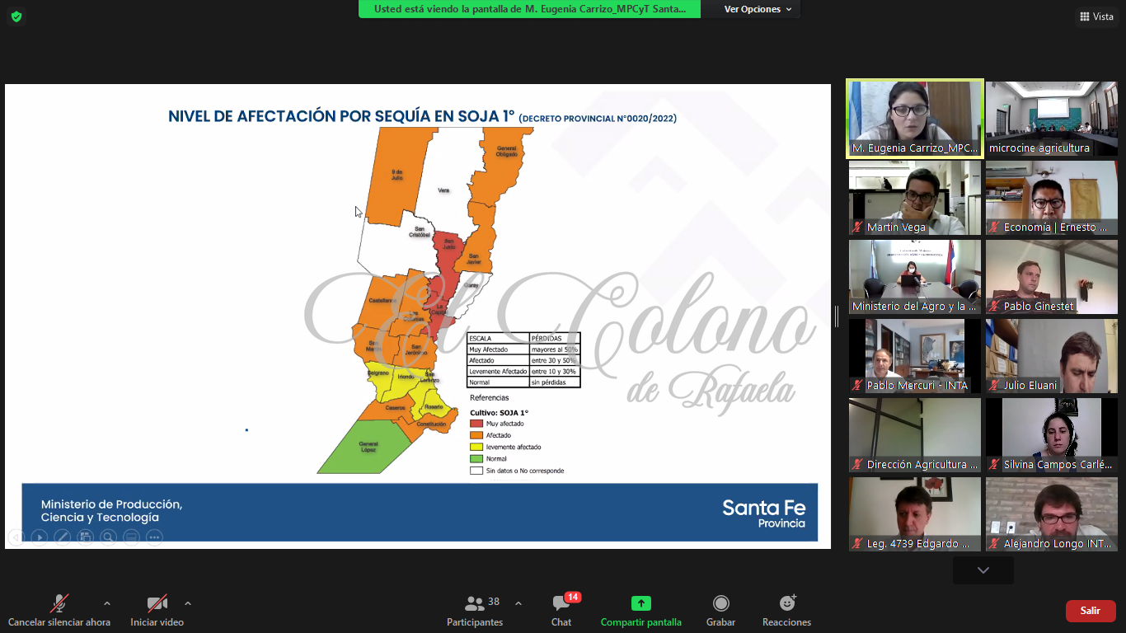Open the Chat with 14 unread messages
Viewport: 1126px width, 633px height.
(x=561, y=610)
